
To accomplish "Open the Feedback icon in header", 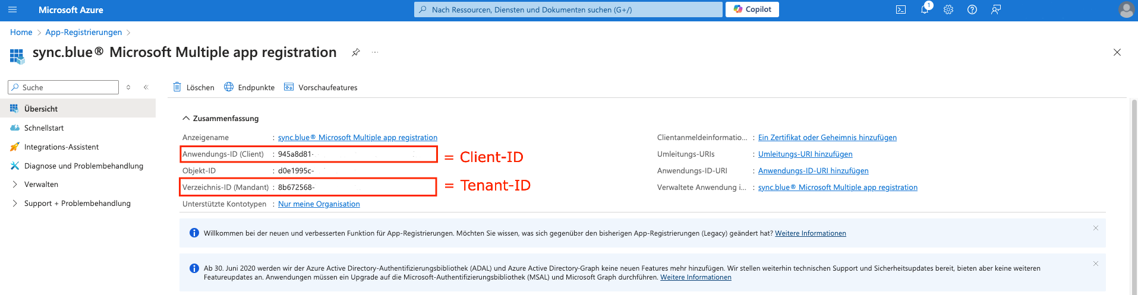I will (996, 9).
